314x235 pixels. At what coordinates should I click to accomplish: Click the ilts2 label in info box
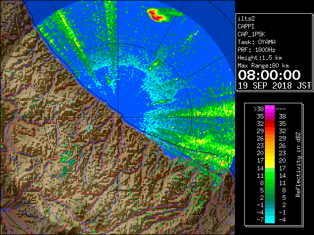click(246, 19)
